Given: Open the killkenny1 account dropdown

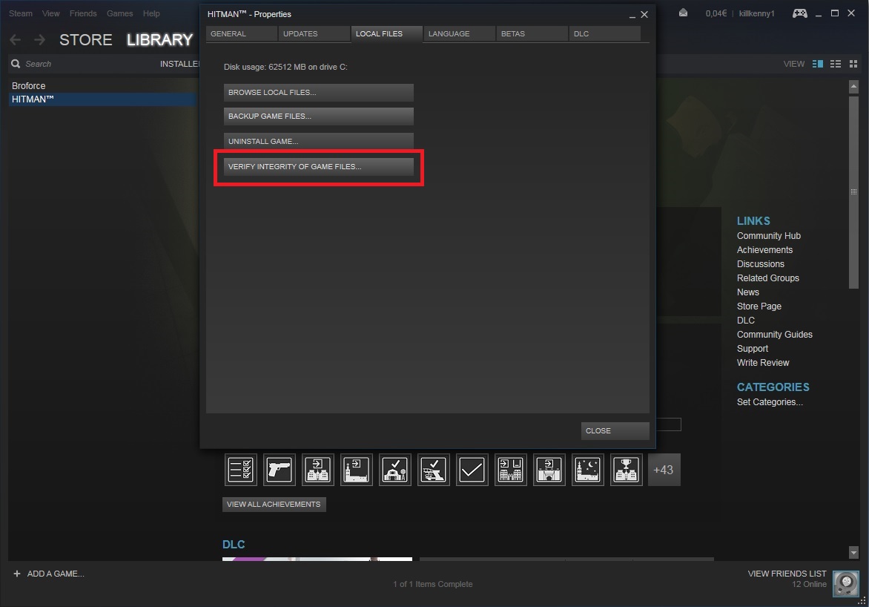Looking at the screenshot, I should click(x=756, y=13).
